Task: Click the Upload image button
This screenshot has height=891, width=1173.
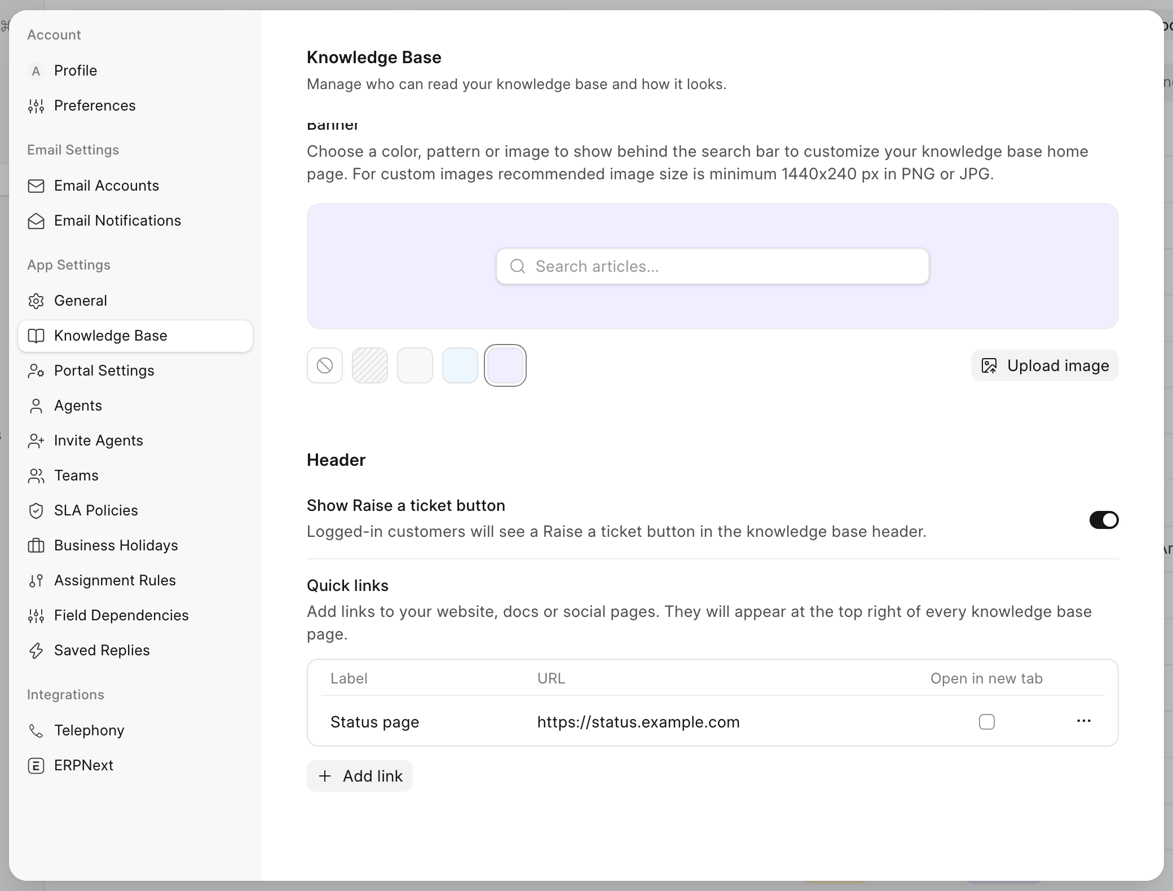Action: click(1044, 365)
